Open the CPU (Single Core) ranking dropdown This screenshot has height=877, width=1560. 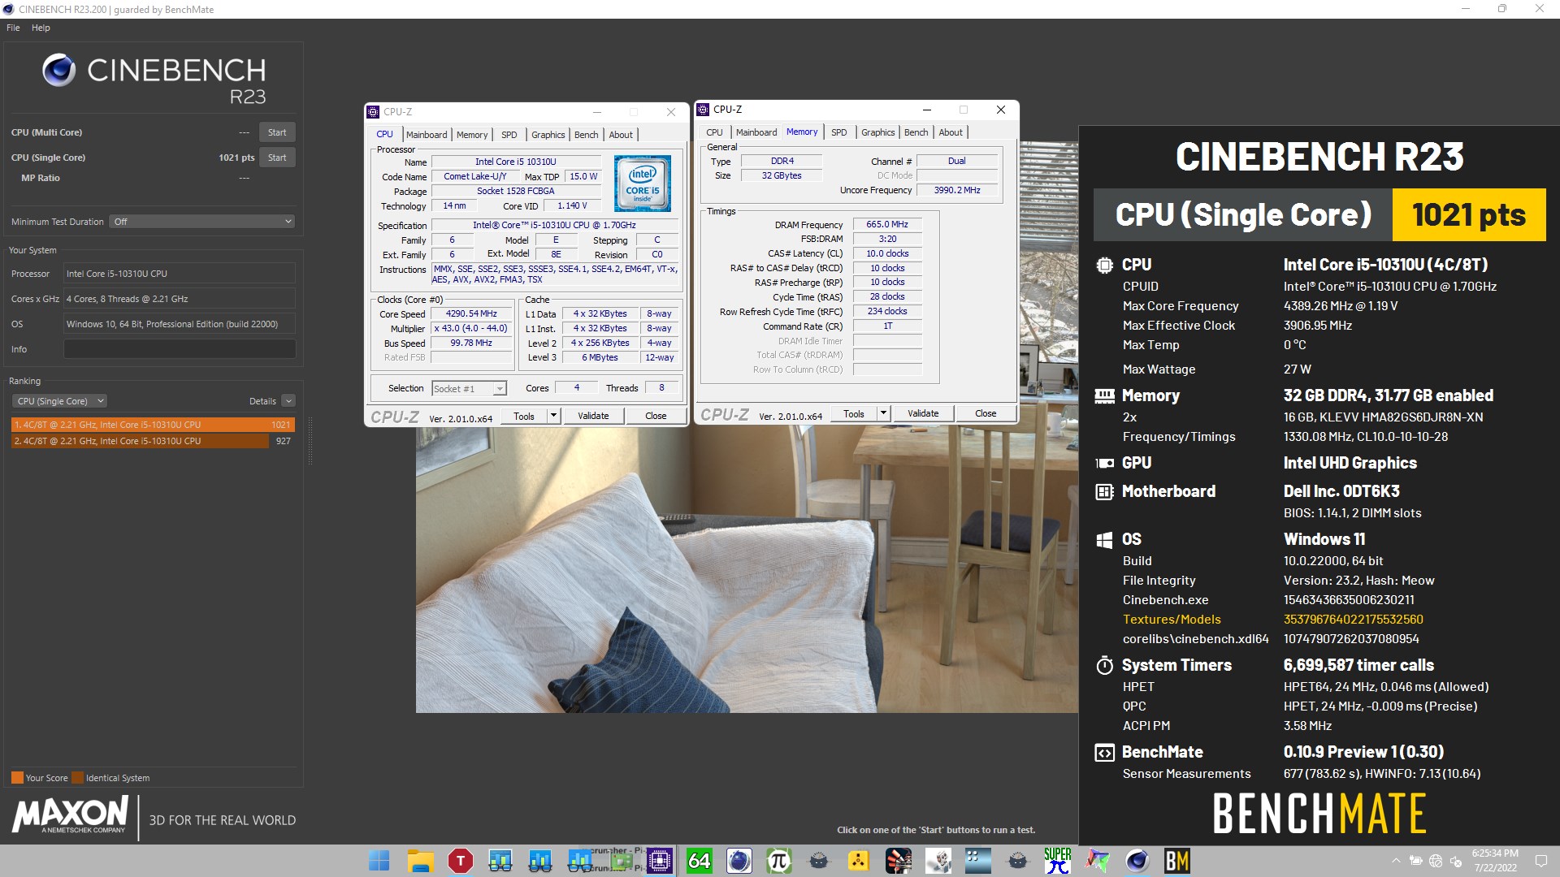(x=59, y=401)
